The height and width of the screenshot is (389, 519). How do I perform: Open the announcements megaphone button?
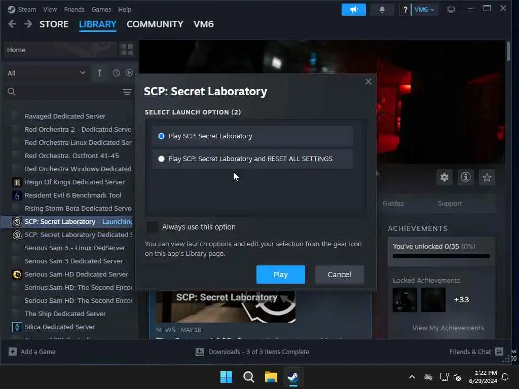point(353,10)
